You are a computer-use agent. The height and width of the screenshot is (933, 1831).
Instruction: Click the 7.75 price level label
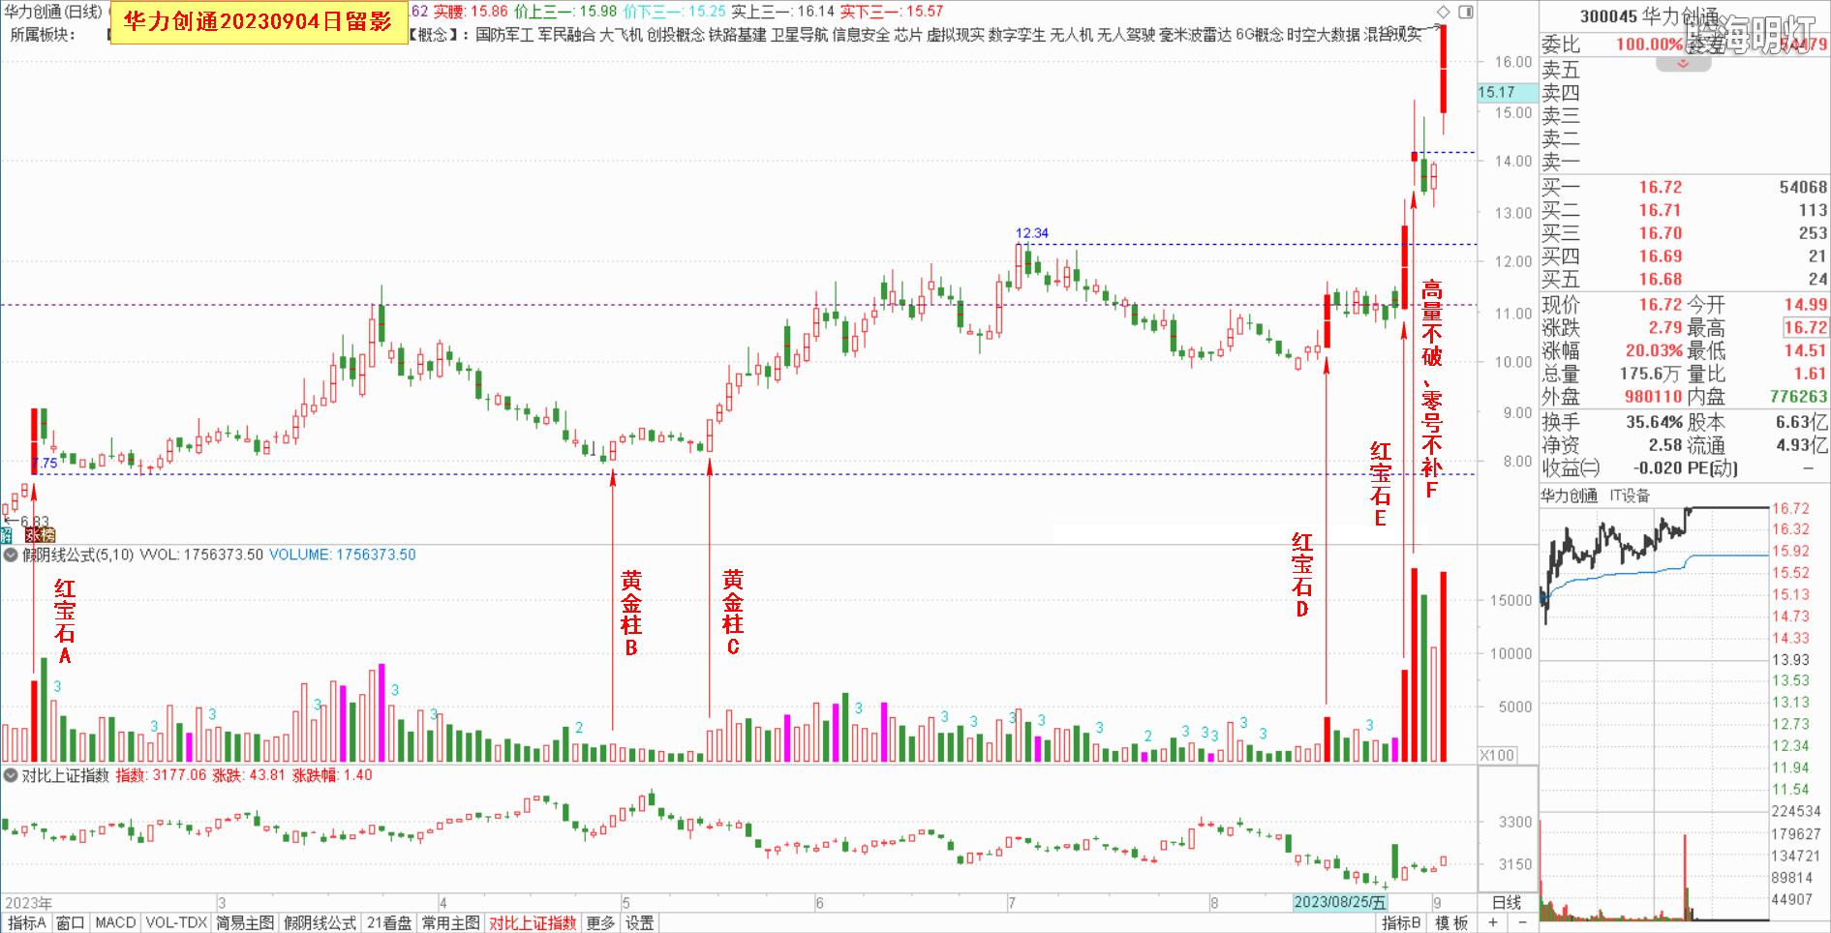pos(45,464)
